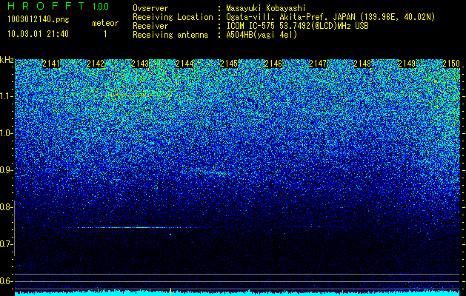Image resolution: width=466 pixels, height=296 pixels.
Task: Click the 2148 time marker
Action: point(362,64)
